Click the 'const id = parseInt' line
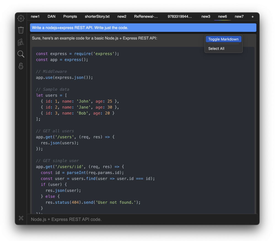Image resolution: width=277 pixels, height=241 pixels. pyautogui.click(x=82, y=173)
